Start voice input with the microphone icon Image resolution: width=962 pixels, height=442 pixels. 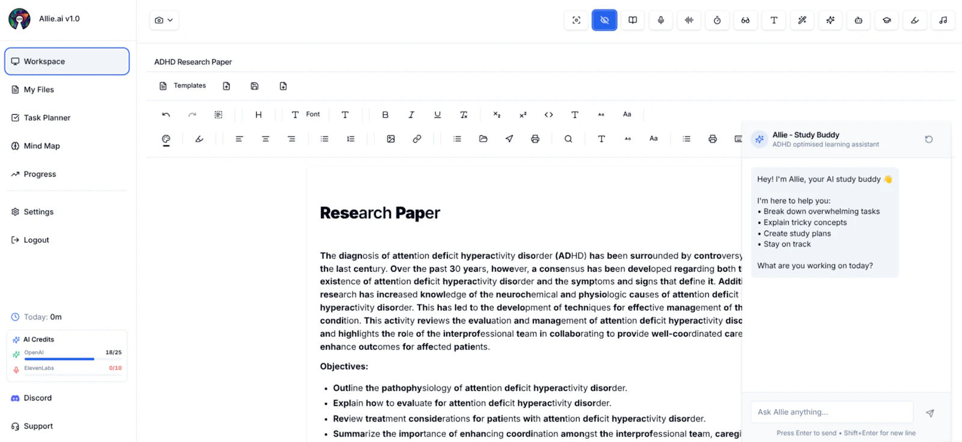click(661, 20)
